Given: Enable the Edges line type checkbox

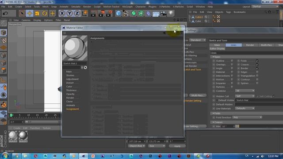Looking at the screenshot, I should pos(257,72).
